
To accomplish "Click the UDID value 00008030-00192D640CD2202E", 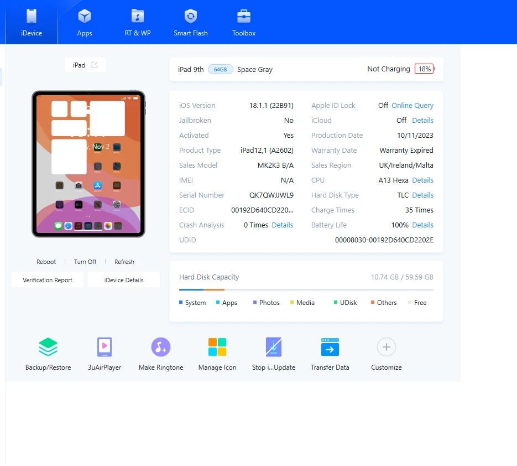I will tap(384, 240).
